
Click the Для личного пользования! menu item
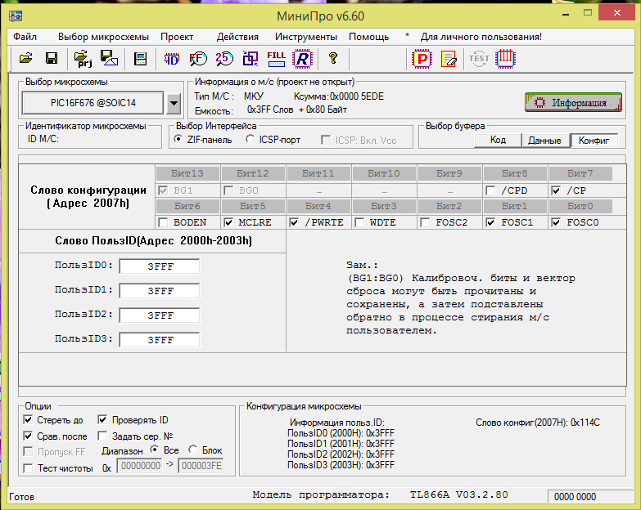coord(481,37)
